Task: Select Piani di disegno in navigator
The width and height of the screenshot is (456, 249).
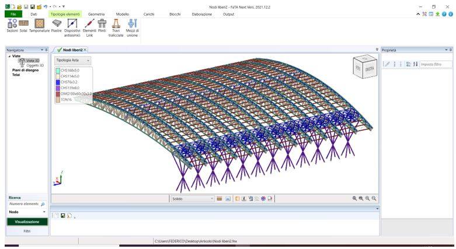Action: click(x=25, y=70)
